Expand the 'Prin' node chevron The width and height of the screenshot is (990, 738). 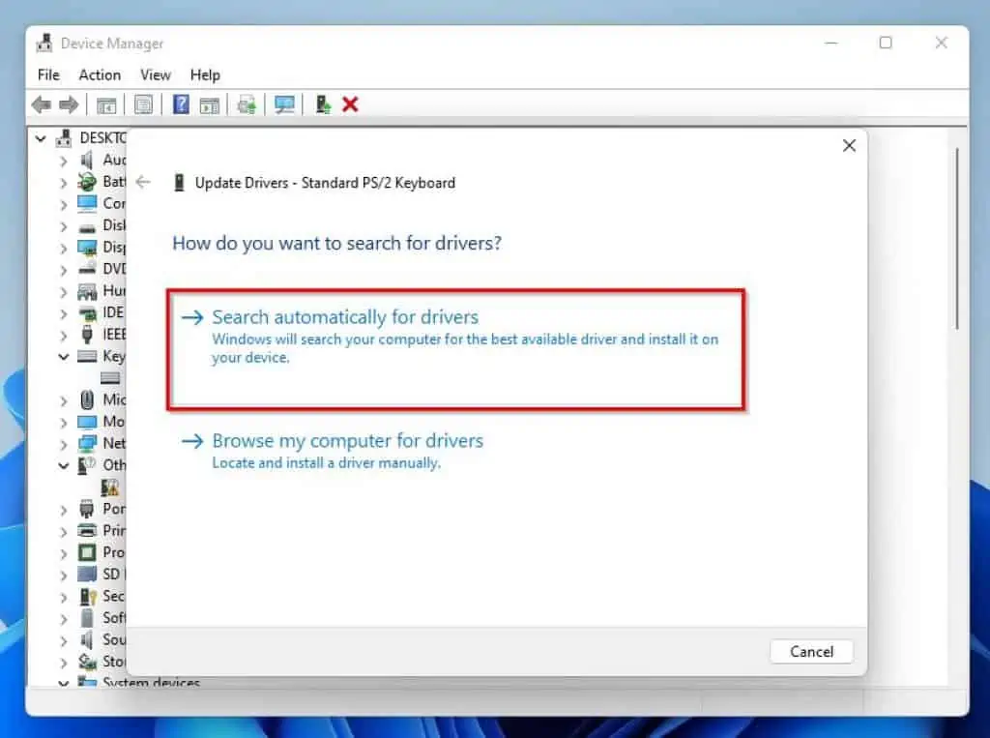pos(63,531)
